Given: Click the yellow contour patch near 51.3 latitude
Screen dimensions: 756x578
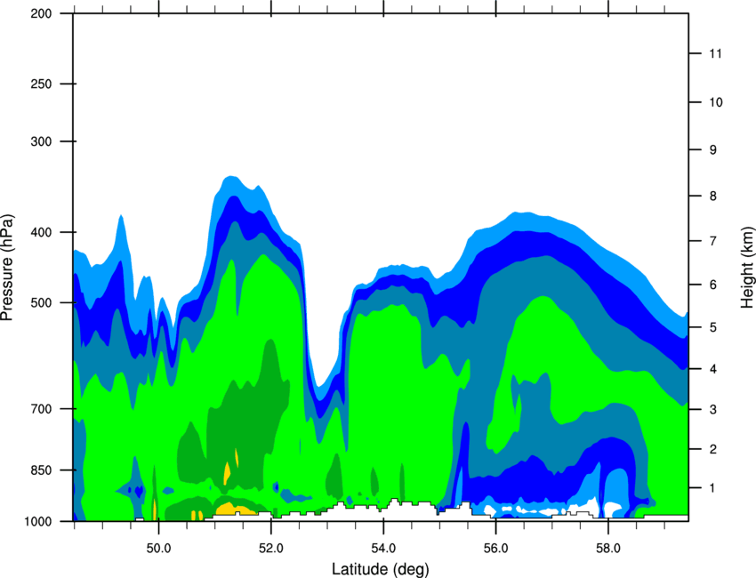Looking at the screenshot, I should 234,509.
